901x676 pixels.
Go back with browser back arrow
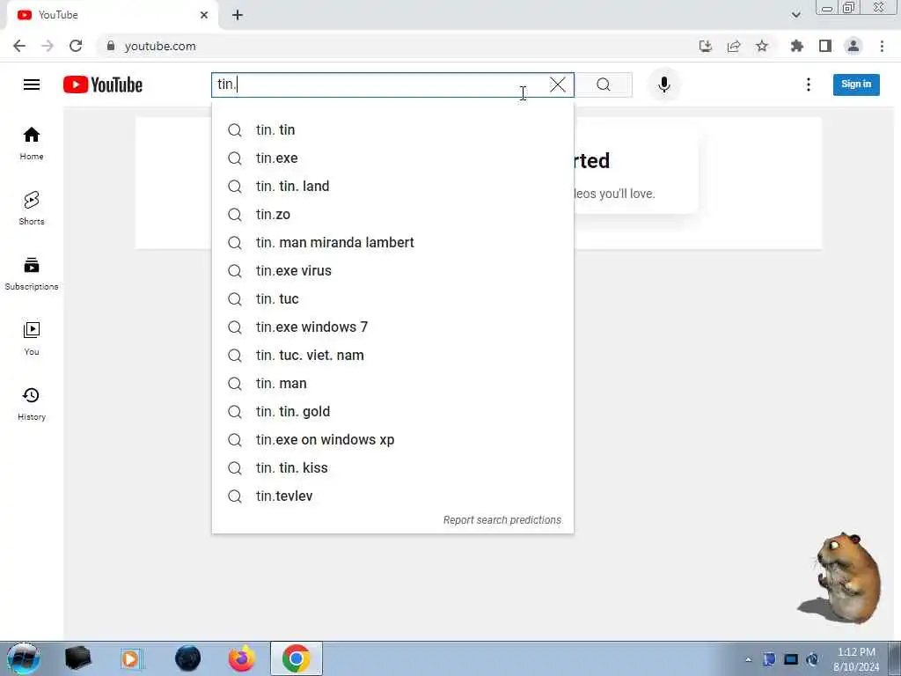click(x=19, y=46)
